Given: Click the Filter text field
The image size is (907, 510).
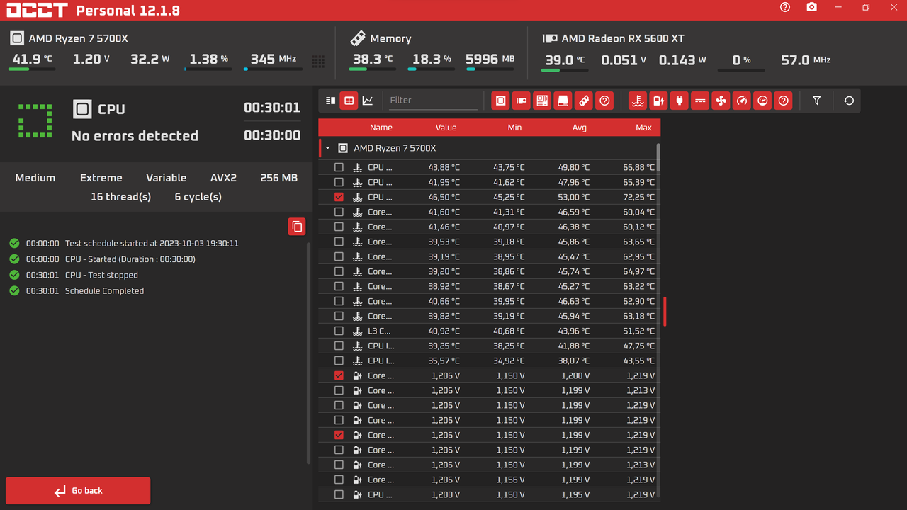Looking at the screenshot, I should (433, 101).
